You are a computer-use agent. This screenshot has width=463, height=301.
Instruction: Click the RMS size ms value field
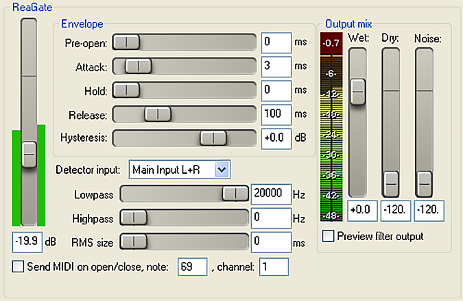(x=271, y=242)
